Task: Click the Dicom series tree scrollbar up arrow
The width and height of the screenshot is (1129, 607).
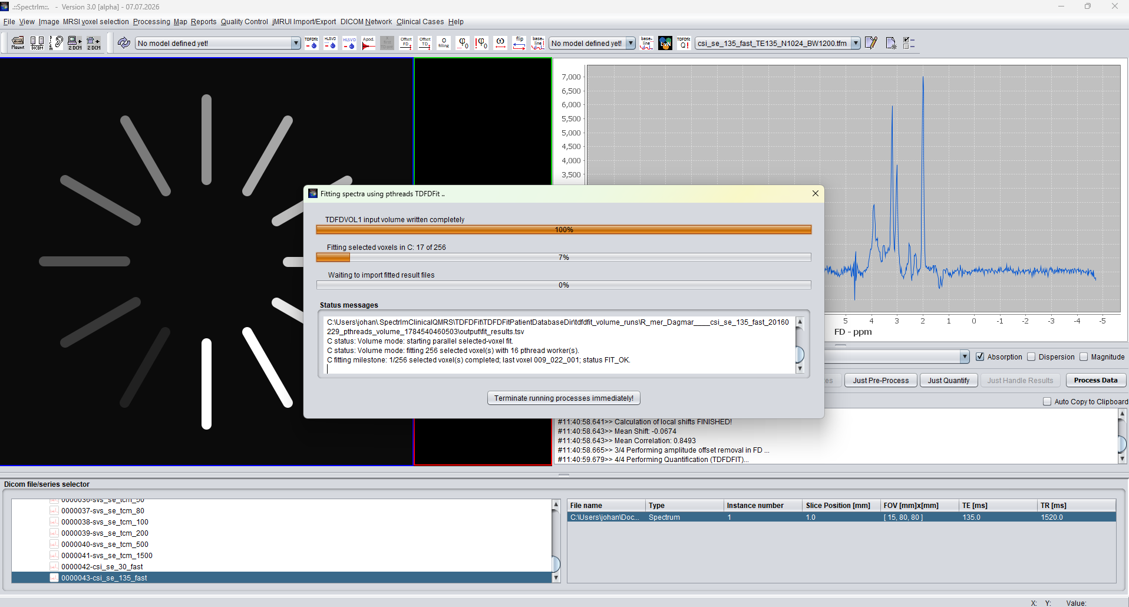Action: 556,504
